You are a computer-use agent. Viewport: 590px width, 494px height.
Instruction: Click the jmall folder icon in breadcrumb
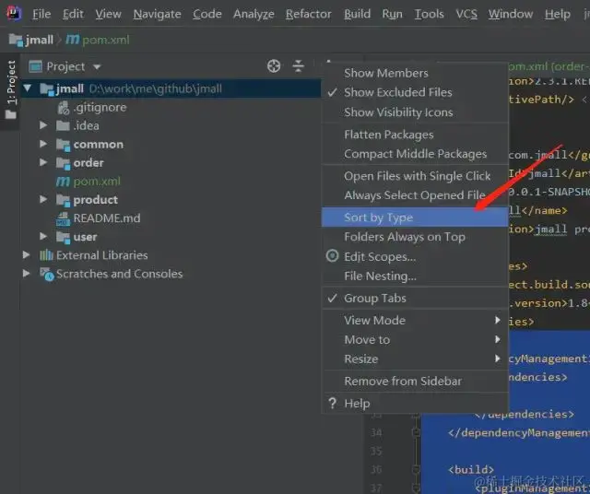click(16, 40)
